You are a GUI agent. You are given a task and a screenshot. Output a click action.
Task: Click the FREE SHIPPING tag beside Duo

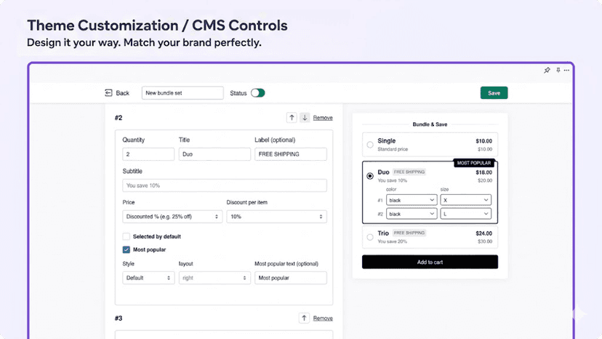[x=409, y=172]
